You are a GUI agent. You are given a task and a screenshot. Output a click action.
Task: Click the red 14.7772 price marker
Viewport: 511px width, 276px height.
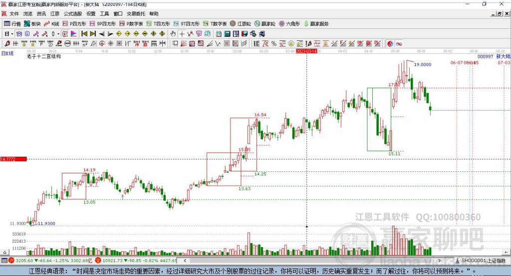(13, 159)
